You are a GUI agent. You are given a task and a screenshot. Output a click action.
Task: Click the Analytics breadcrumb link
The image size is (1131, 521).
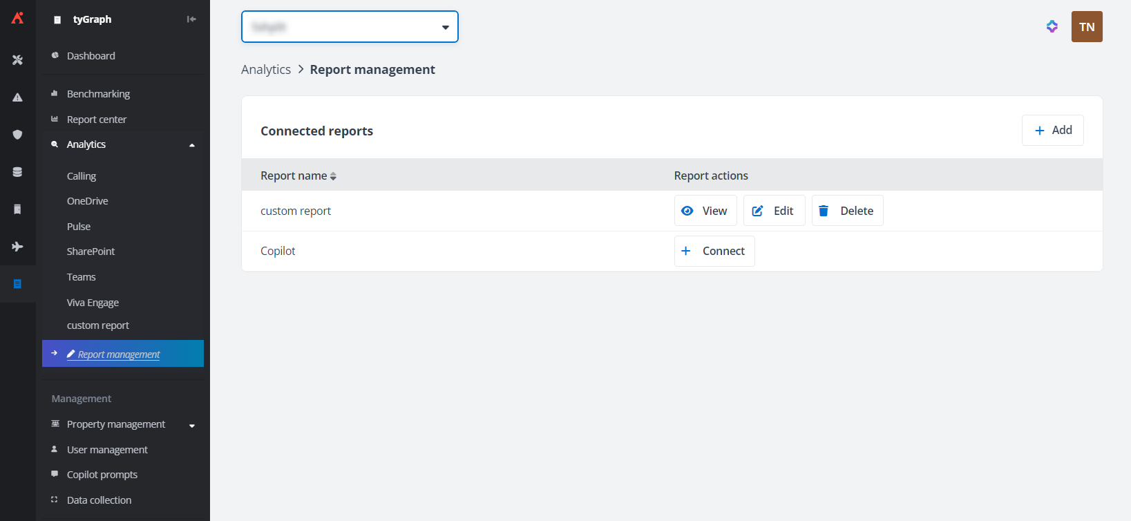(266, 70)
